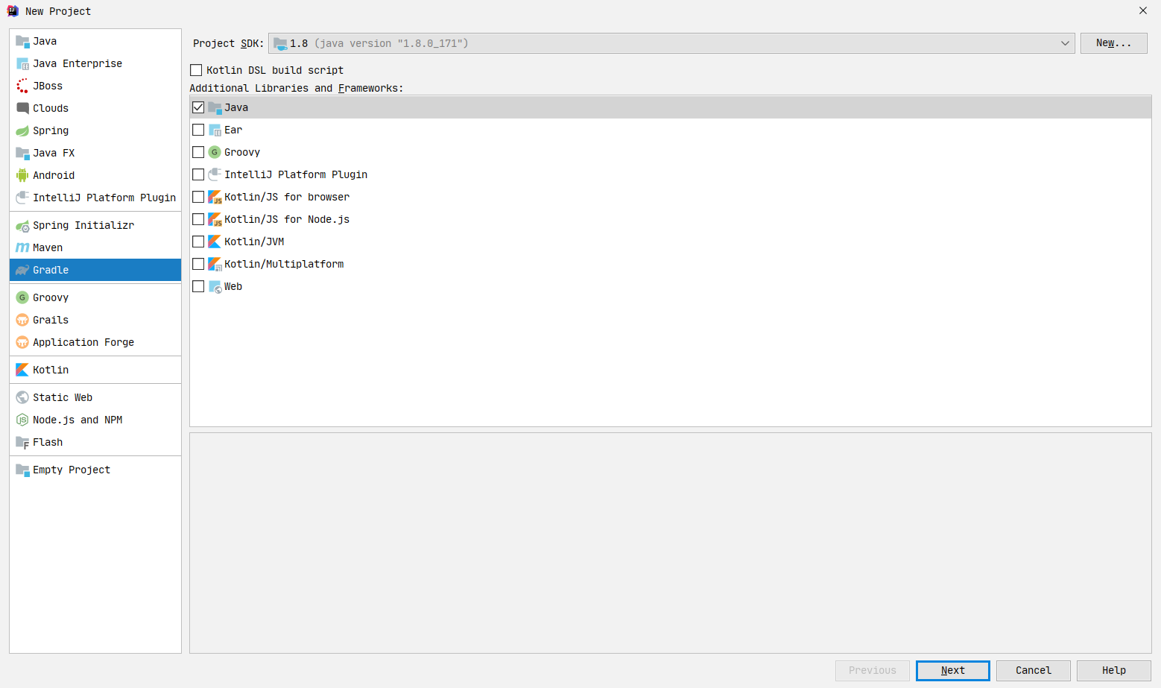Click the Empty Project folder icon
This screenshot has width=1161, height=688.
pyautogui.click(x=22, y=470)
